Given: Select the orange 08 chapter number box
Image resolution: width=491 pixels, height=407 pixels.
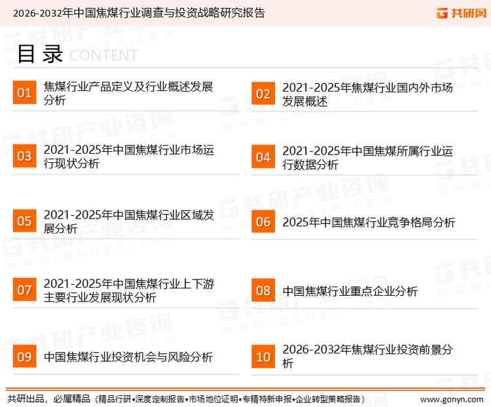Looking at the screenshot, I should (x=263, y=291).
